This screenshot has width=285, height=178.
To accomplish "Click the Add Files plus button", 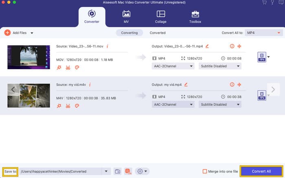I will pyautogui.click(x=7, y=33).
